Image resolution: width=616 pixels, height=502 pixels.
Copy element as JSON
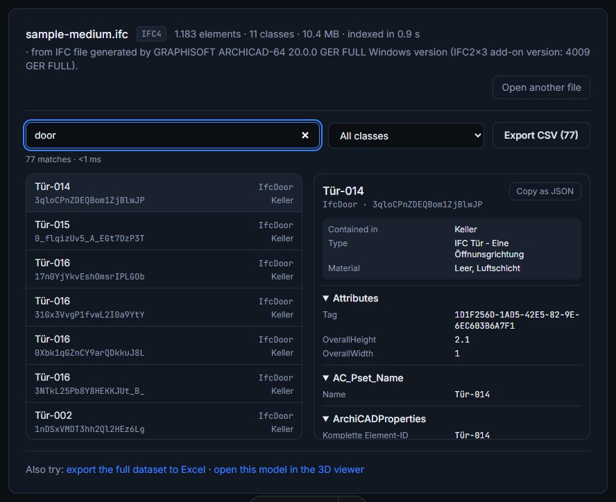(545, 191)
